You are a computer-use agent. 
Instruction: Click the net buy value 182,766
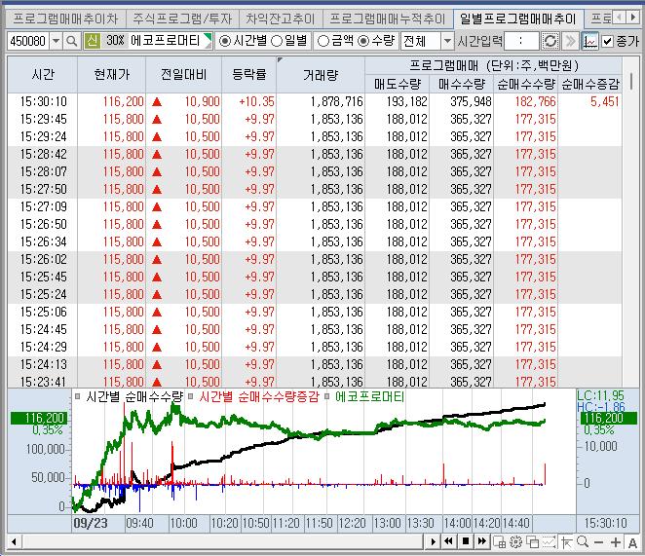[x=535, y=101]
